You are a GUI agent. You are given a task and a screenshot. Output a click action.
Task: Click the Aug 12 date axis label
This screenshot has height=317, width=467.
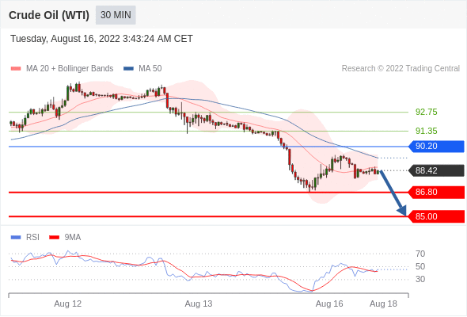coord(67,304)
